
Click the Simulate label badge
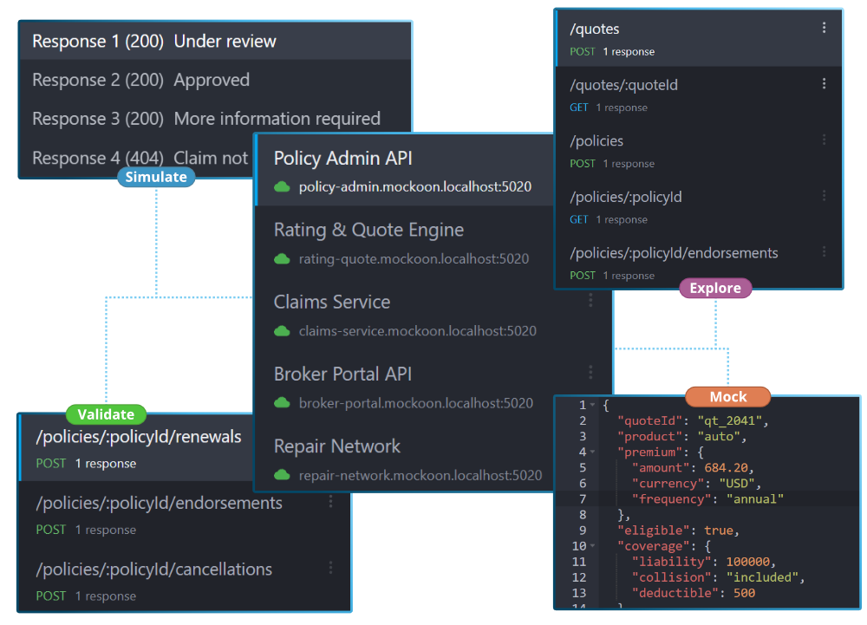(x=156, y=177)
